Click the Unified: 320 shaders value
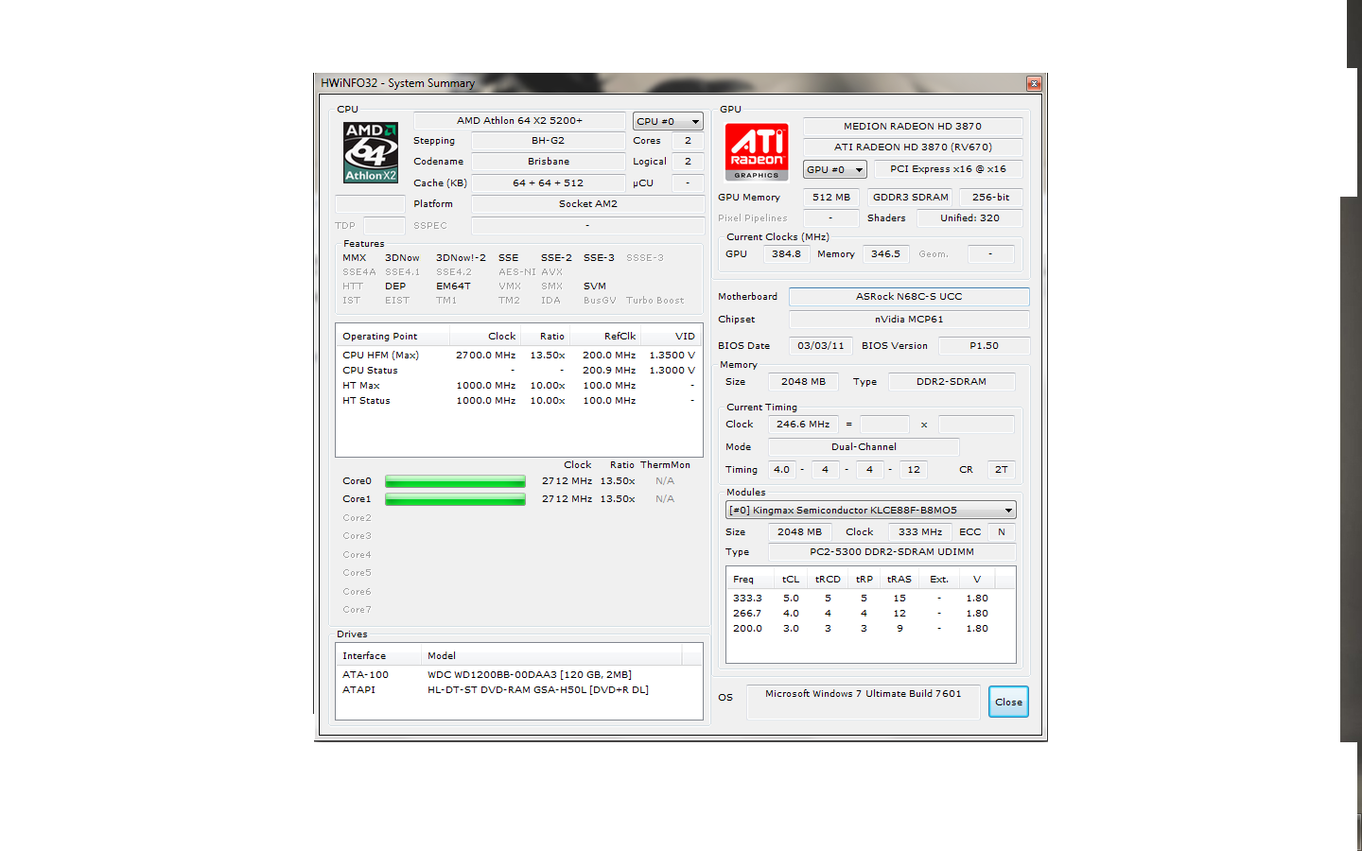Screen dimensions: 1362x851 [969, 218]
